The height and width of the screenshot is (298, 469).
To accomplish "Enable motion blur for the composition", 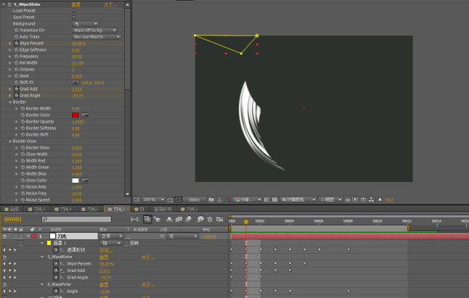I will (x=188, y=220).
